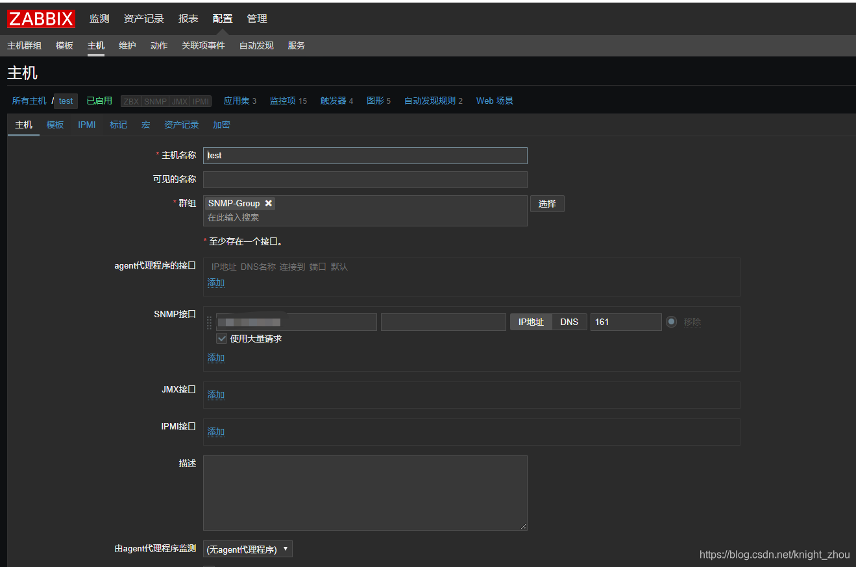This screenshot has height=567, width=856.
Task: Open 触发器 4 link
Action: pos(337,101)
